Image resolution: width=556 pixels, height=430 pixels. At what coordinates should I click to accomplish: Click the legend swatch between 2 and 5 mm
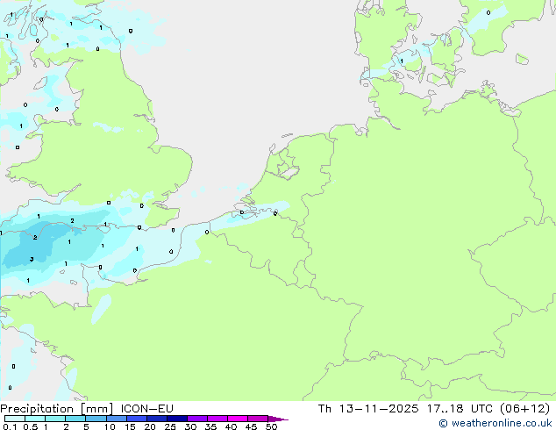coord(75,419)
